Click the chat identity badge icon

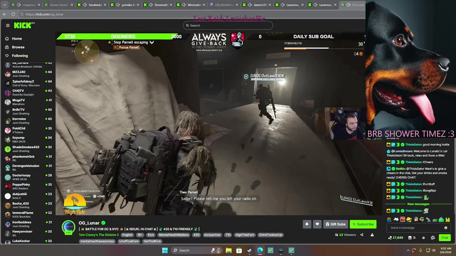tap(433, 238)
